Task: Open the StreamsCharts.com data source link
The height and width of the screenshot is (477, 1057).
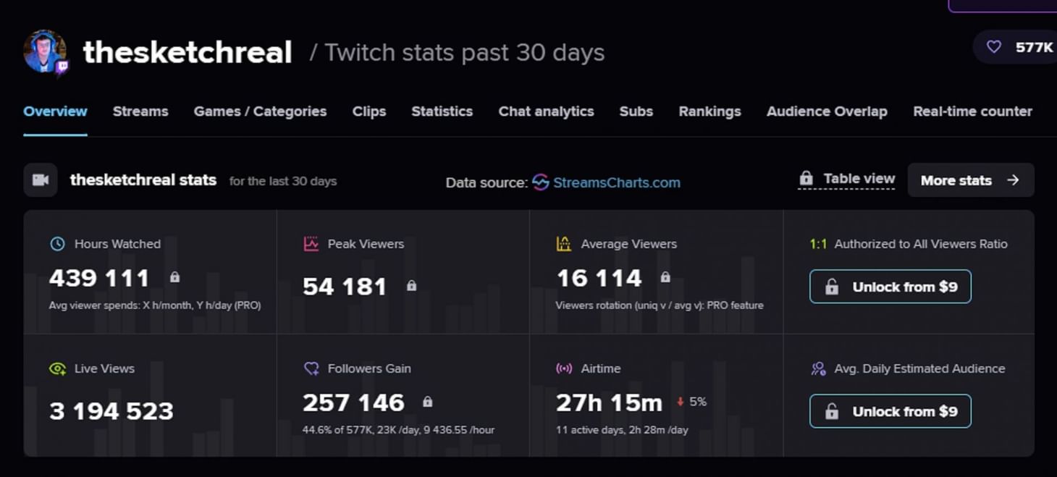Action: [x=616, y=182]
